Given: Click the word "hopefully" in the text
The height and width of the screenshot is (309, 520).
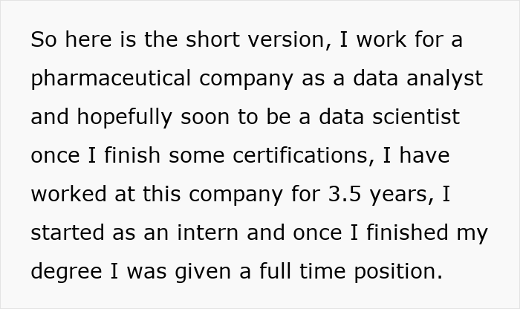Looking at the screenshot, I should [124, 117].
